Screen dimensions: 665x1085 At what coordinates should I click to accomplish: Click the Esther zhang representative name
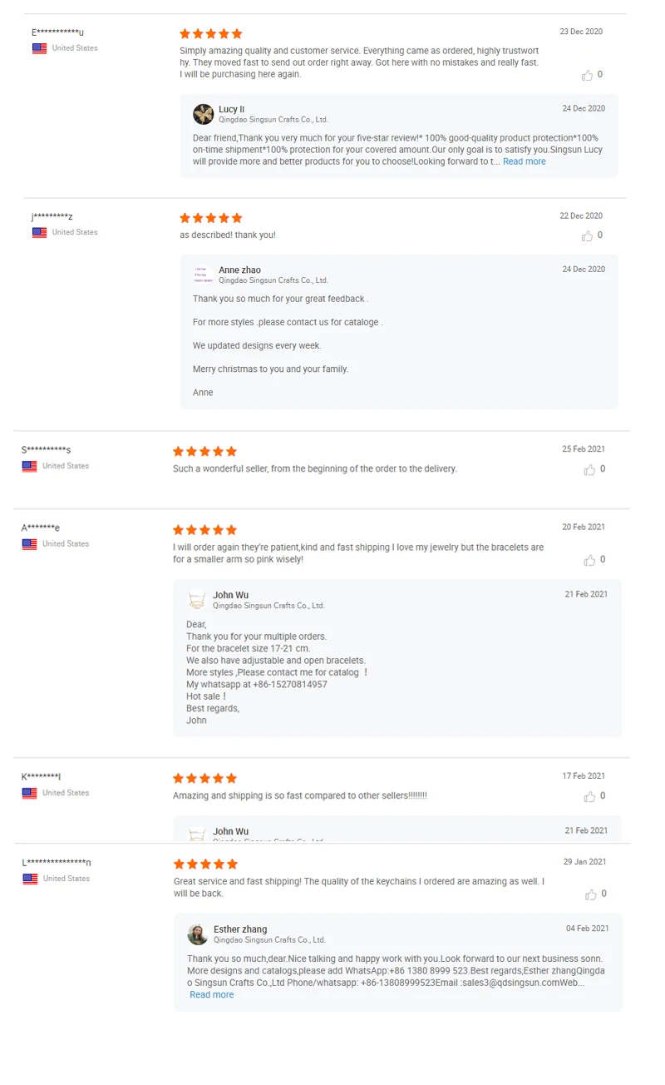coord(240,929)
